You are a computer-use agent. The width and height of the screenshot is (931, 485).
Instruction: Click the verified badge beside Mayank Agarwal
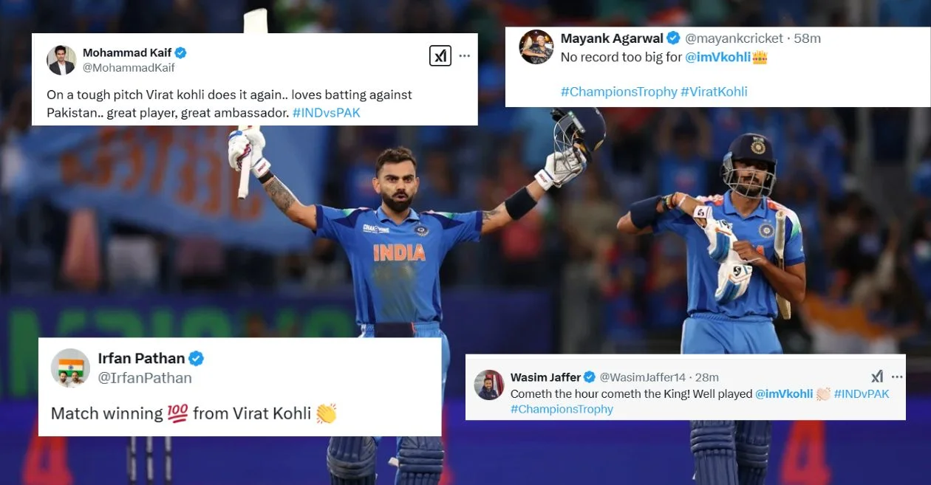(673, 38)
